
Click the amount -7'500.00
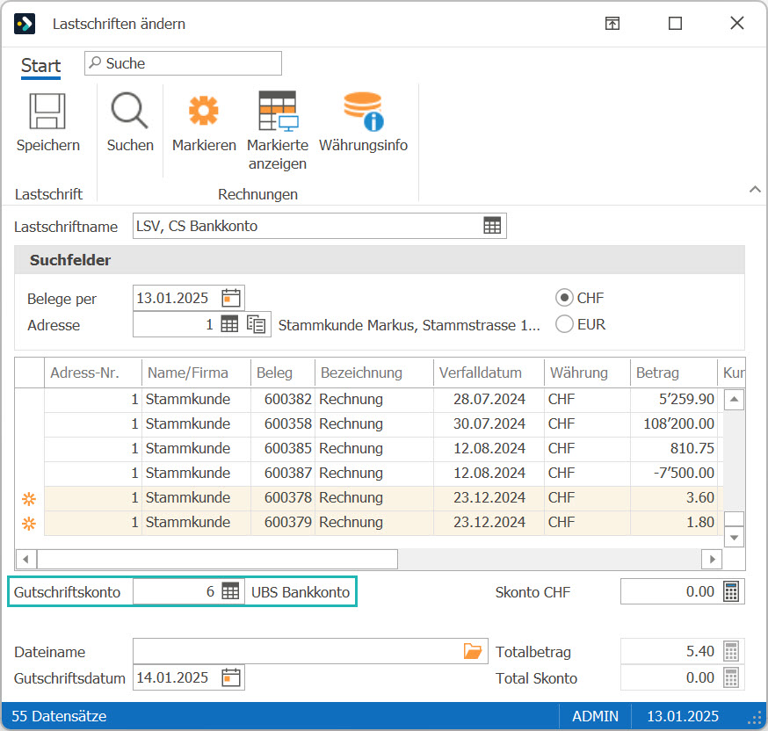pos(684,473)
